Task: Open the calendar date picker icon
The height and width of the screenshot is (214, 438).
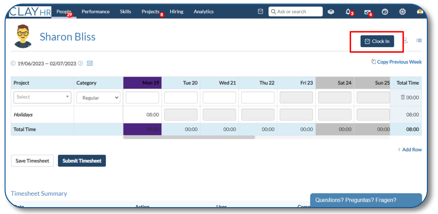Action: point(90,63)
